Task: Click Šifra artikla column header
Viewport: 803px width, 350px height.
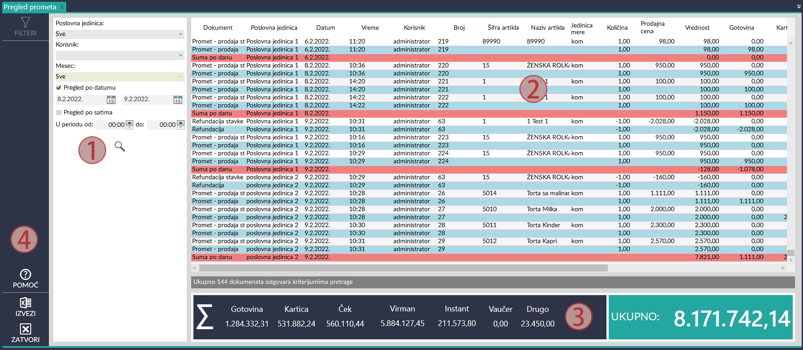Action: tap(503, 28)
